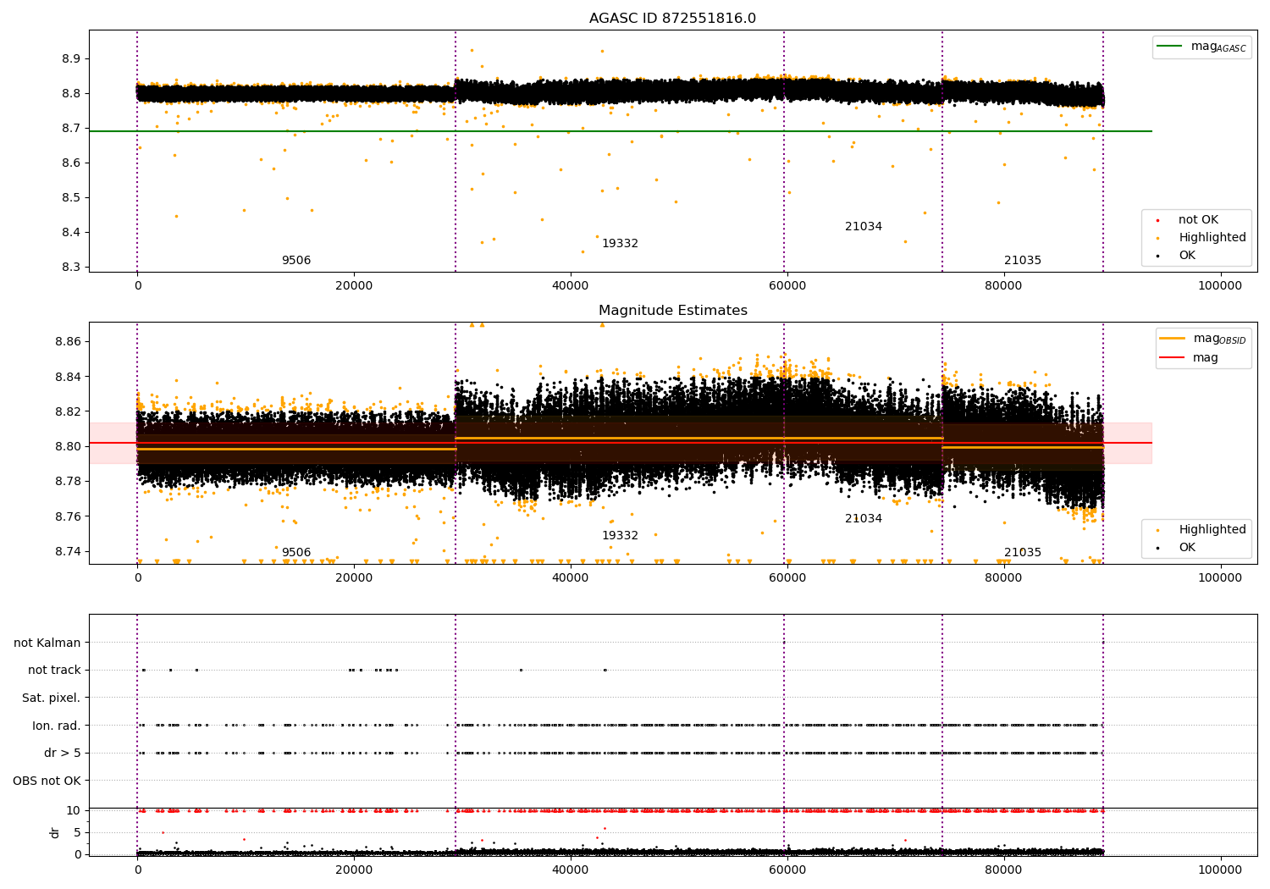Click obsid label 21034 in Magnitude Estimates plot
Viewport: 1270px width, 889px height.
[x=864, y=519]
